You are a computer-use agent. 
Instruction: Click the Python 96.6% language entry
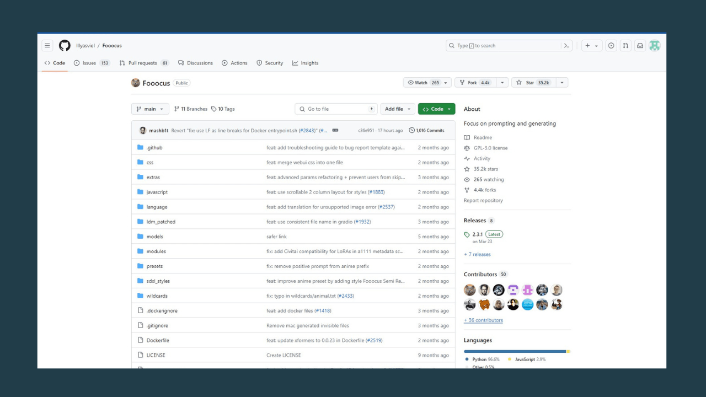483,360
